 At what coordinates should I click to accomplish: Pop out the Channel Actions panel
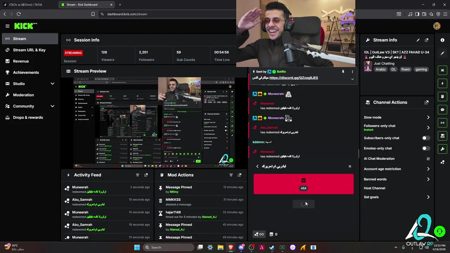[426, 103]
